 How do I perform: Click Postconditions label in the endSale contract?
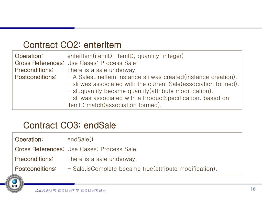[x=36, y=169]
